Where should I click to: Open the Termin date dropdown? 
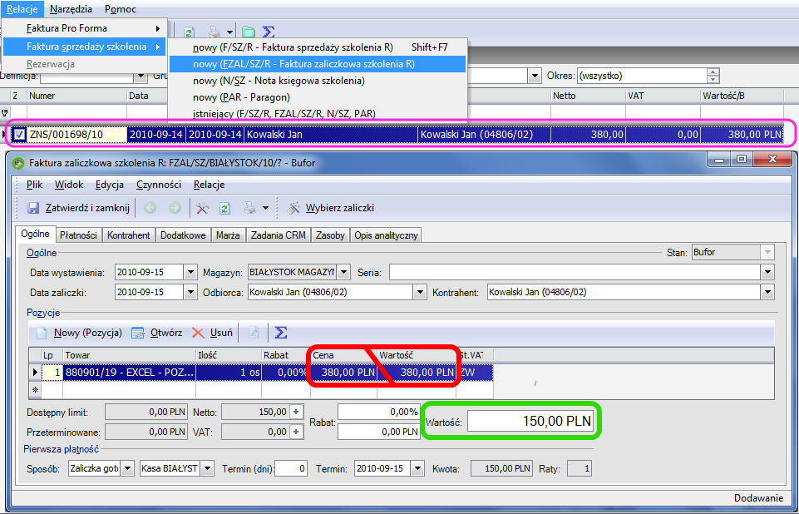click(417, 468)
